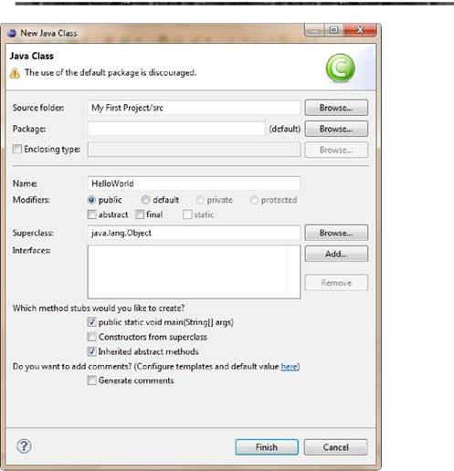The width and height of the screenshot is (454, 471).
Task: Click the default package discouraged warning text
Action: coord(111,73)
